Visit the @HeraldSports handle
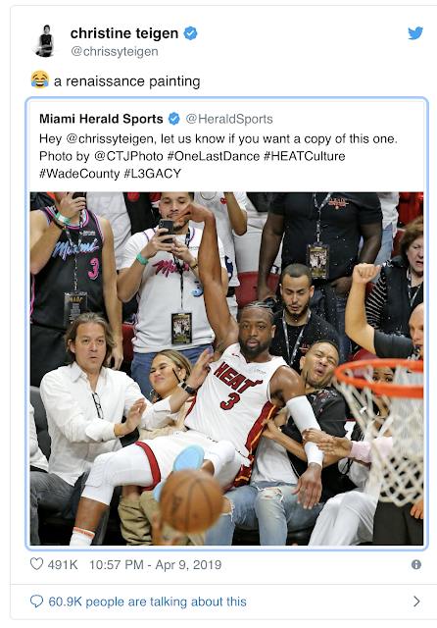The image size is (437, 628). click(x=229, y=119)
